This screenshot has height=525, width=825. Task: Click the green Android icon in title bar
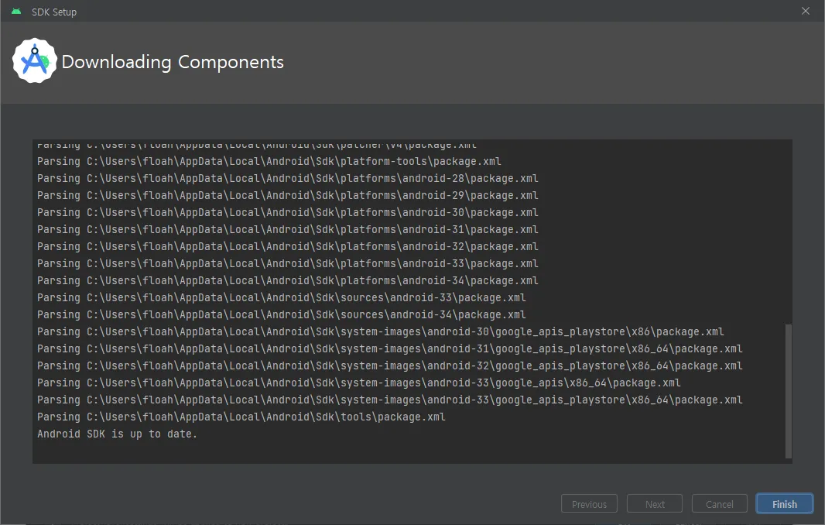[x=16, y=12]
